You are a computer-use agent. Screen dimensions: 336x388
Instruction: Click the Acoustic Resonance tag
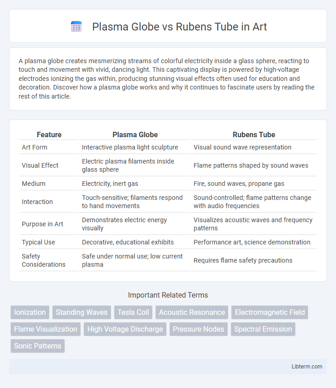192,312
